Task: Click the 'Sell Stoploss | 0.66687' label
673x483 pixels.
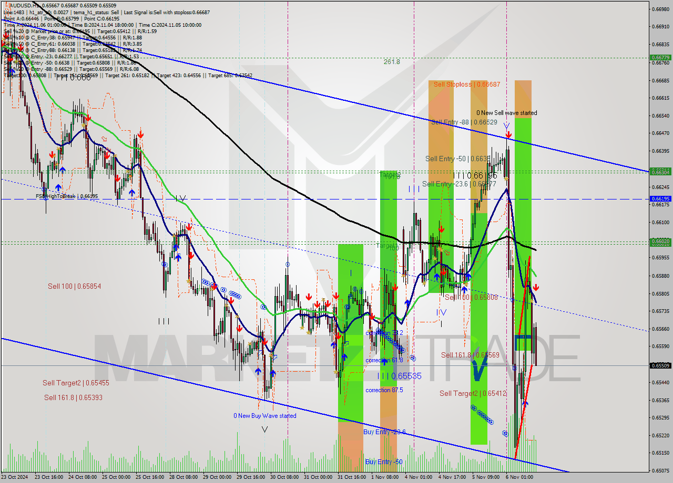Action: pyautogui.click(x=467, y=84)
